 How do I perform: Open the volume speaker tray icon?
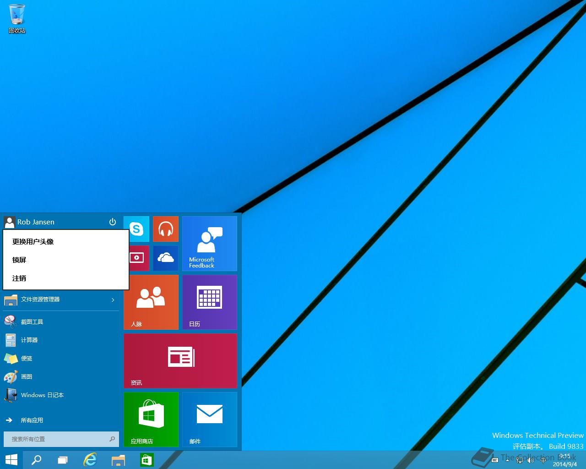(531, 460)
